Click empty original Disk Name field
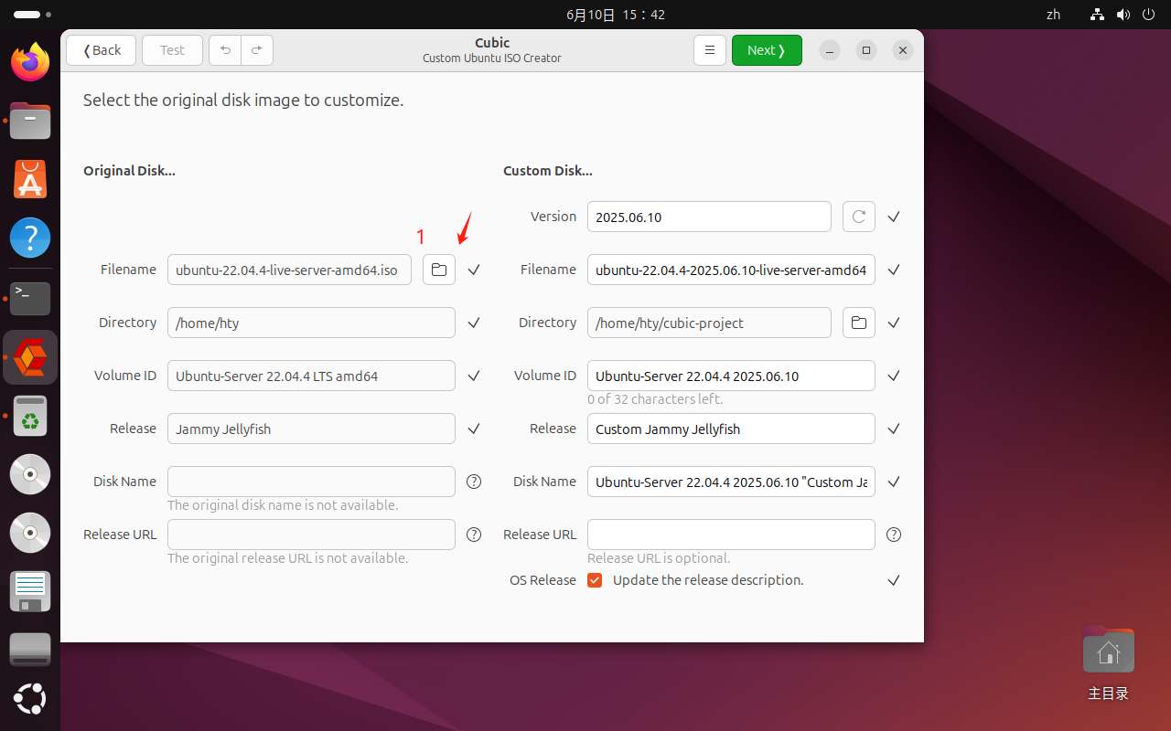Screen dimensions: 1171x731 [311, 482]
